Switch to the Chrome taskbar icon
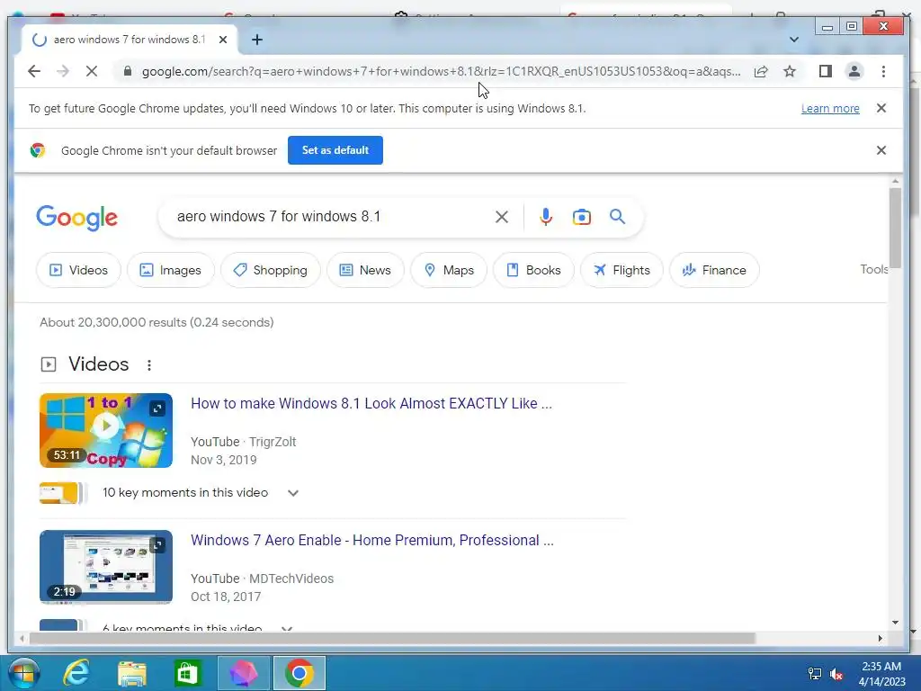 [299, 673]
